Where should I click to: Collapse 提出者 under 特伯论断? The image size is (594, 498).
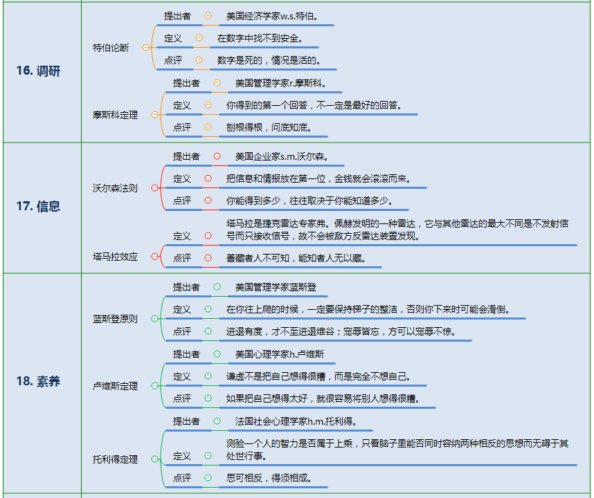[x=208, y=16]
